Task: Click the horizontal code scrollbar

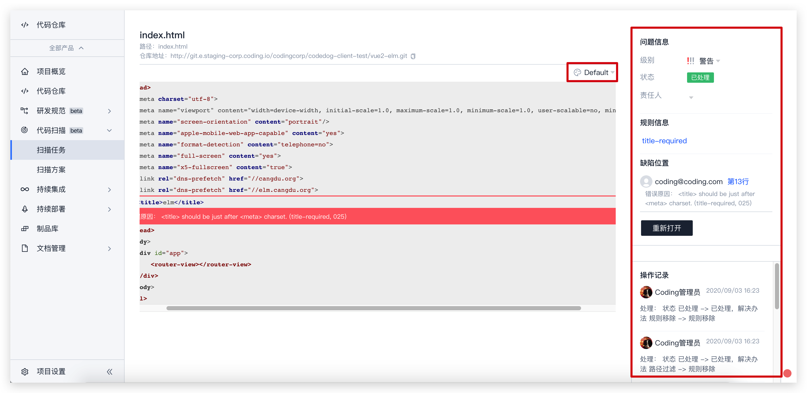Action: click(374, 308)
